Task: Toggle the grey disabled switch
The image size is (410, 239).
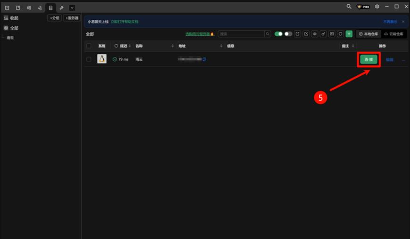Action: [288, 34]
